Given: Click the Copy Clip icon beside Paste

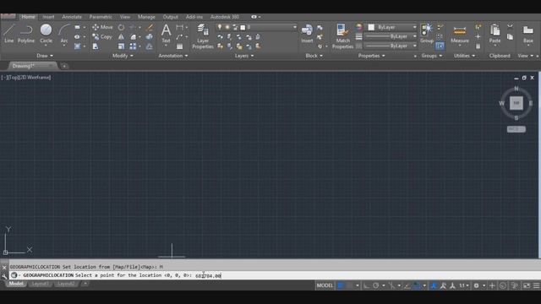Looking at the screenshot, I should coord(510,36).
